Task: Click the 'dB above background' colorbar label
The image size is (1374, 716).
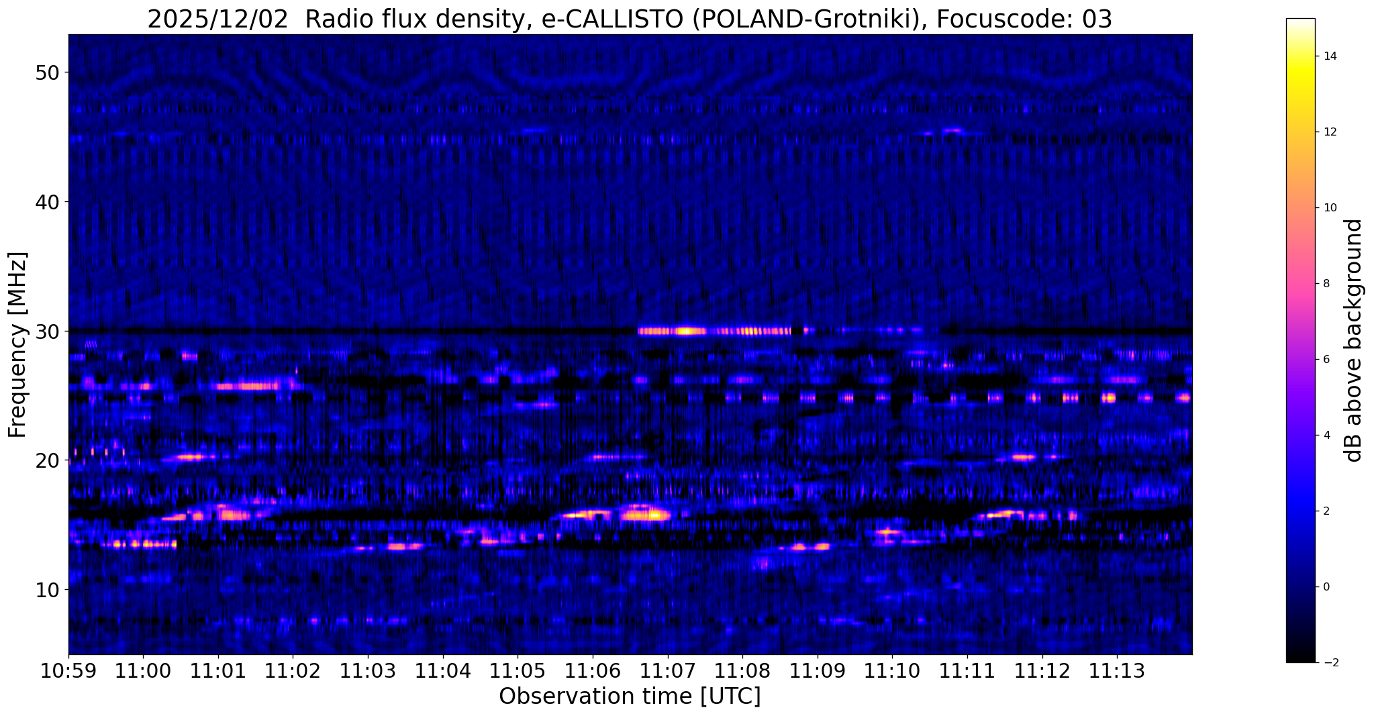Action: click(x=1354, y=340)
